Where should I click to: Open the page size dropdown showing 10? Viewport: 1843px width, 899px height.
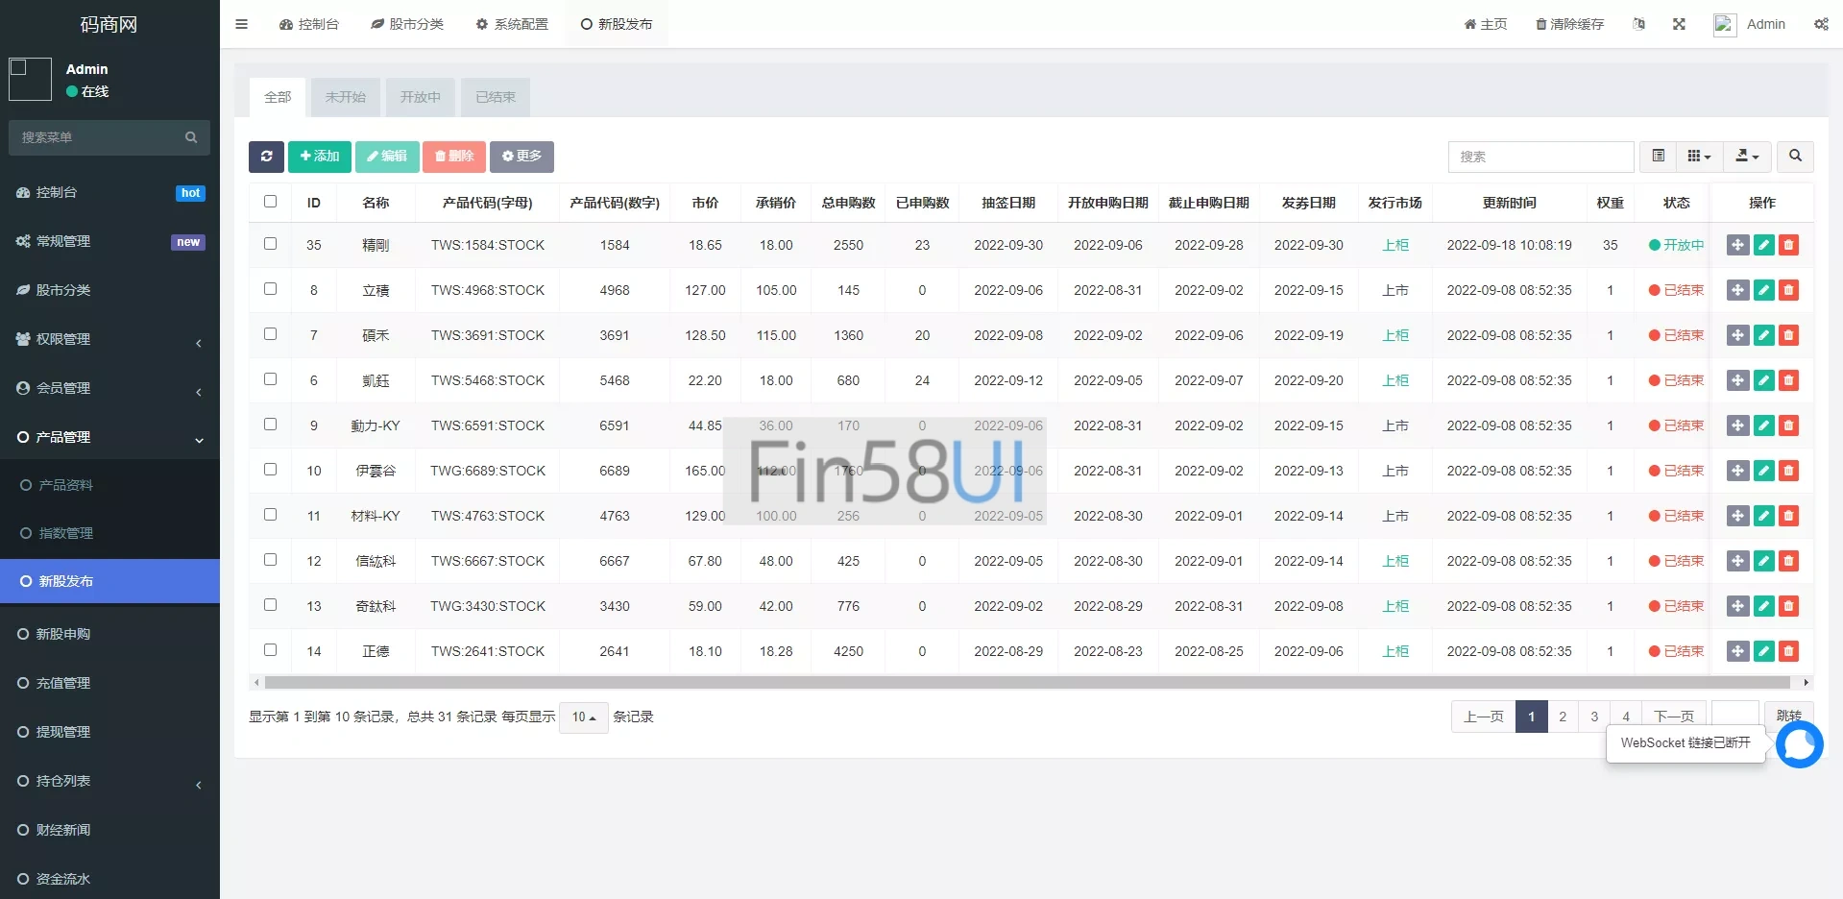583,717
